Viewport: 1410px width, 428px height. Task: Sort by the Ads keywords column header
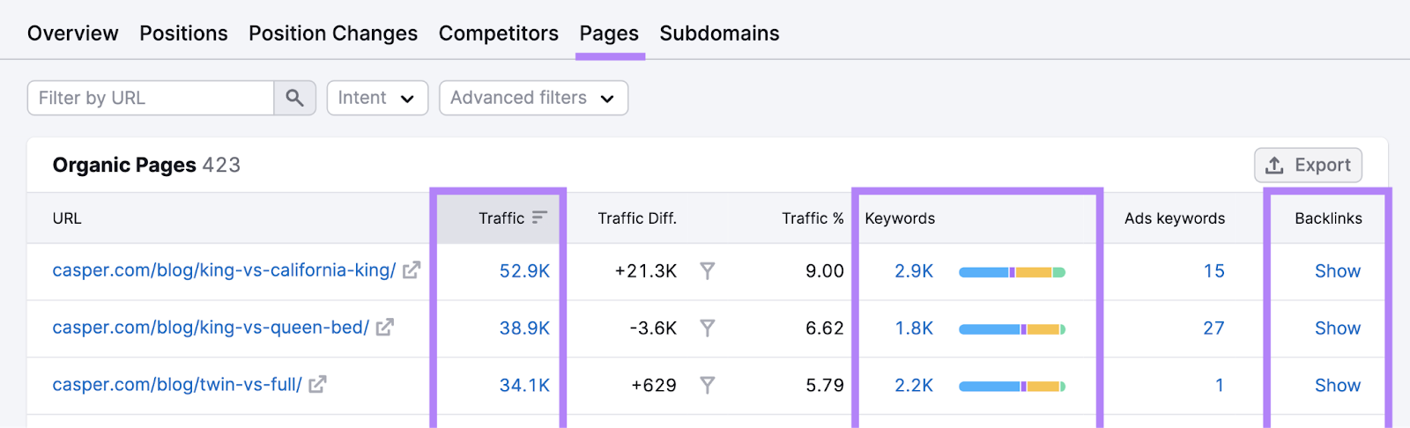click(1175, 218)
